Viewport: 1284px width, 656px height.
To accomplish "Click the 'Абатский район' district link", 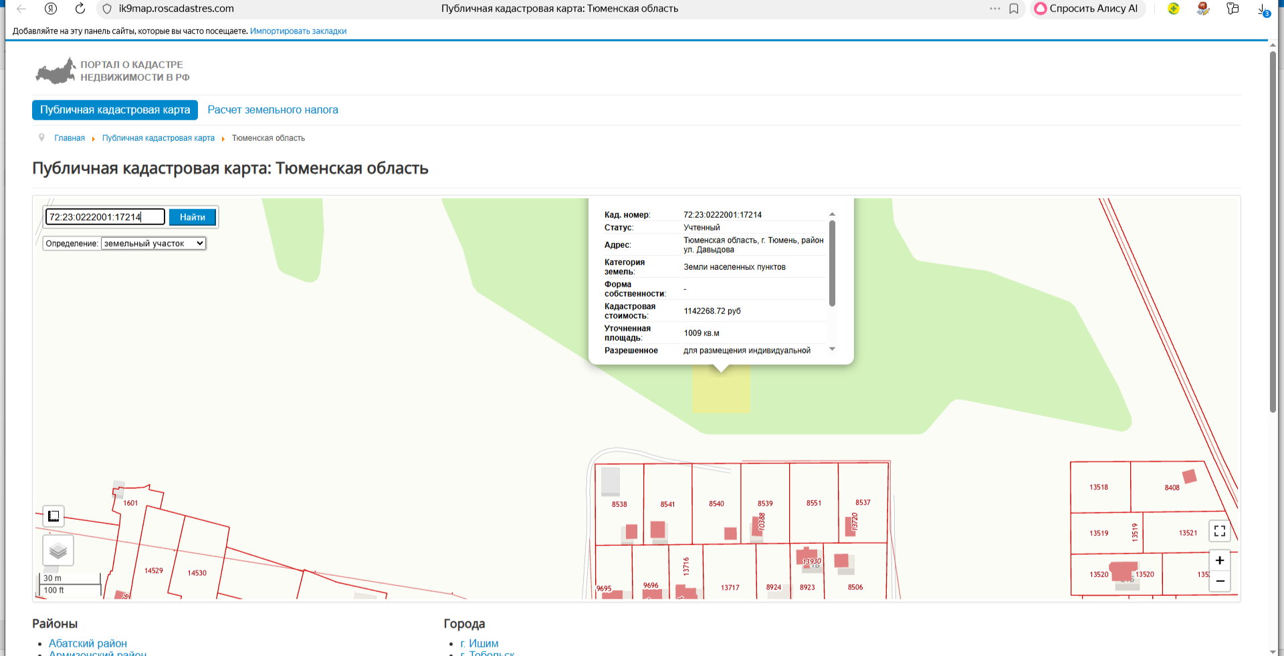I will click(88, 643).
